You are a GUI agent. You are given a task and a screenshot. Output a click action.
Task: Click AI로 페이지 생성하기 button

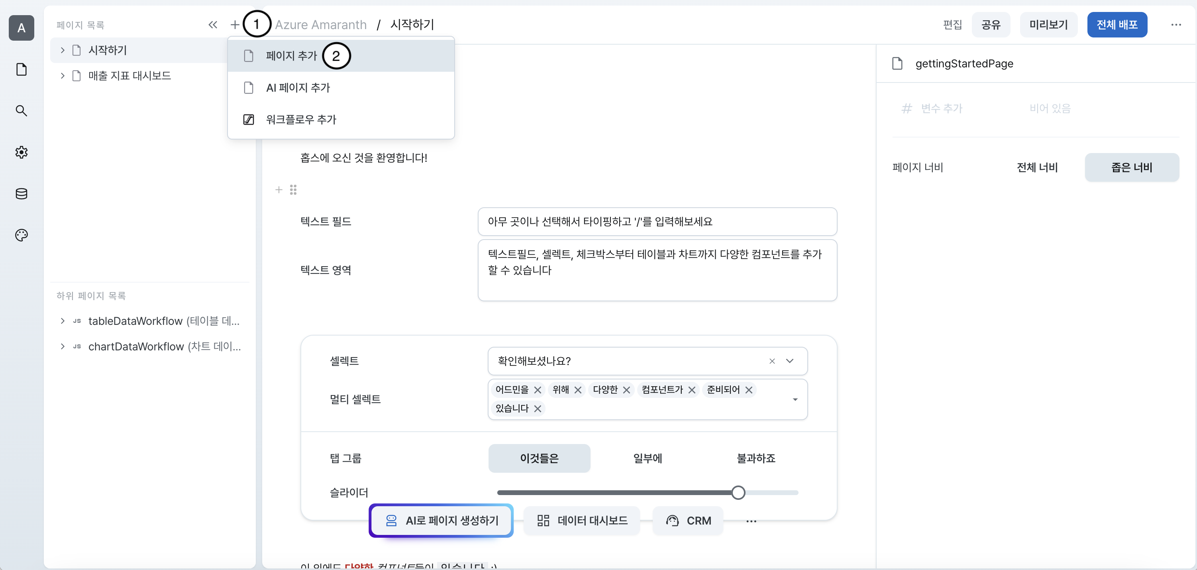pos(441,521)
